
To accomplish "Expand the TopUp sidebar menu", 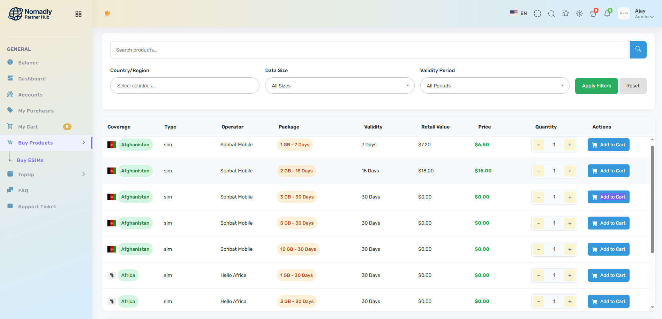I will click(x=46, y=174).
